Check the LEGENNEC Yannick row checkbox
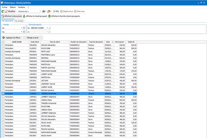The width and height of the screenshot is (207, 138). pos(3,84)
